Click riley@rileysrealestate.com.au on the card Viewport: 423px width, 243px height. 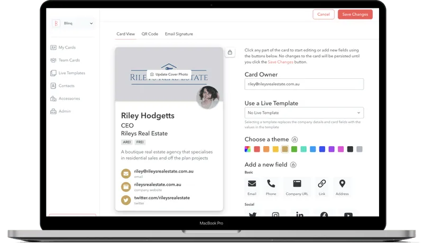click(164, 172)
